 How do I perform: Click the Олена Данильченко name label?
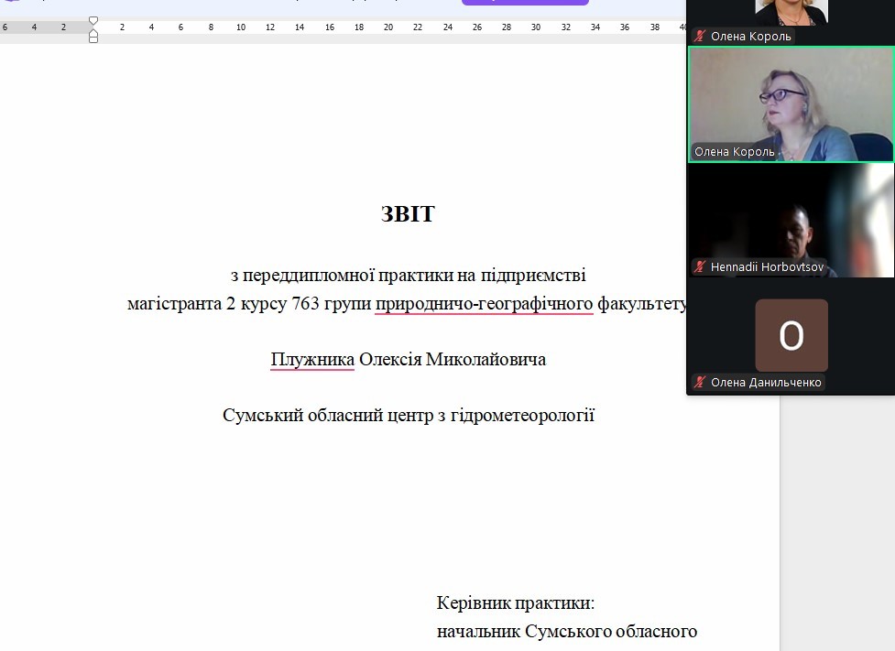pos(766,383)
